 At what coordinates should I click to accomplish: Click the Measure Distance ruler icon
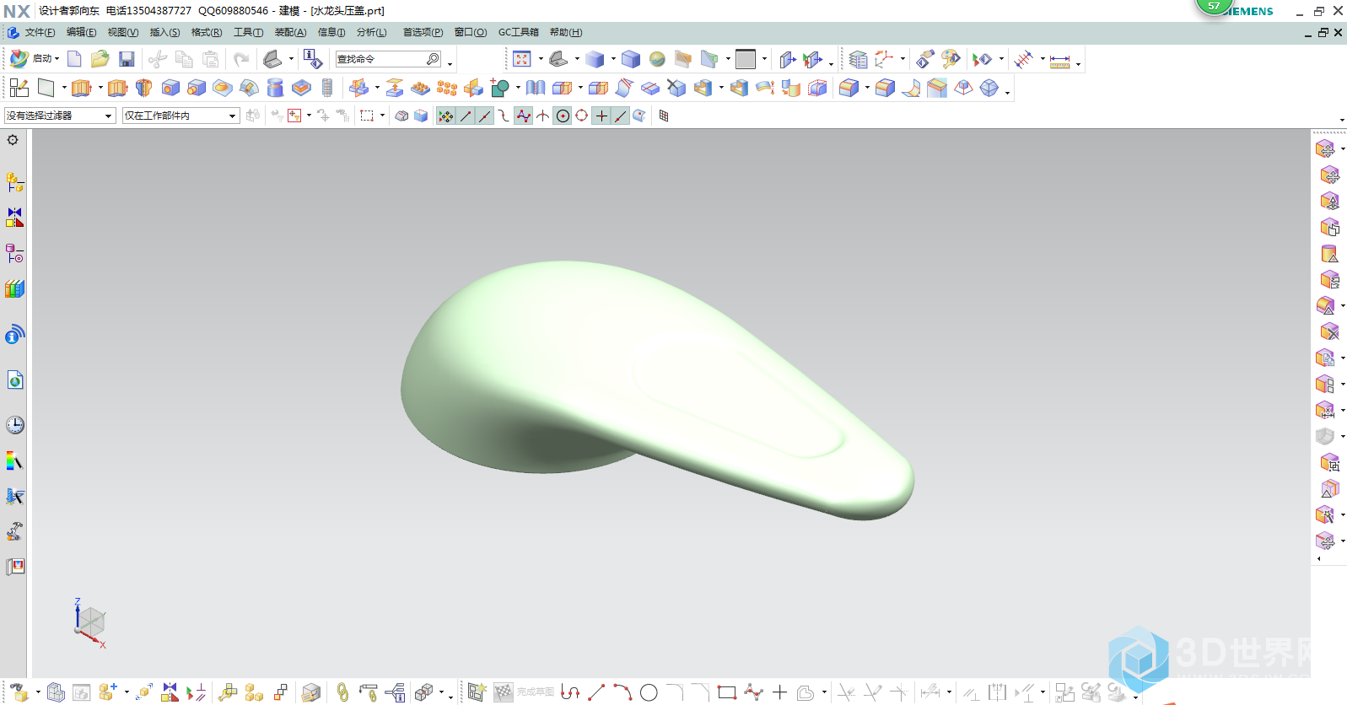coord(1060,60)
